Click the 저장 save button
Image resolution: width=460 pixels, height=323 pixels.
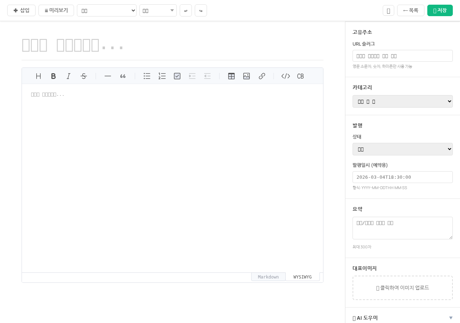(x=440, y=10)
